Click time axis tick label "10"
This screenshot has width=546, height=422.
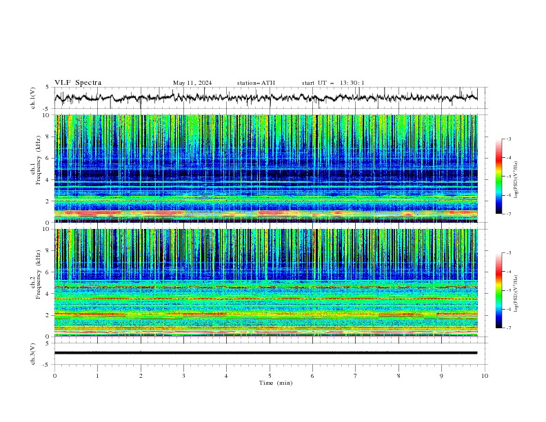pos(485,376)
